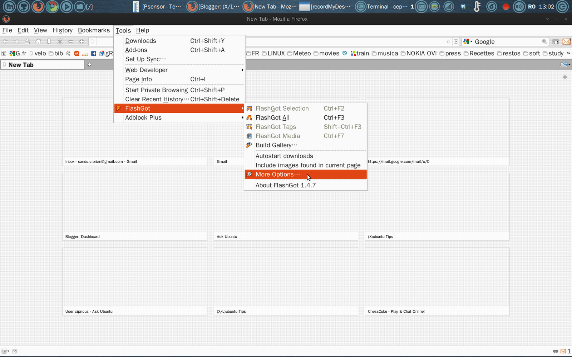
Task: Open the G.fr Google bookmark
Action: pyautogui.click(x=18, y=54)
